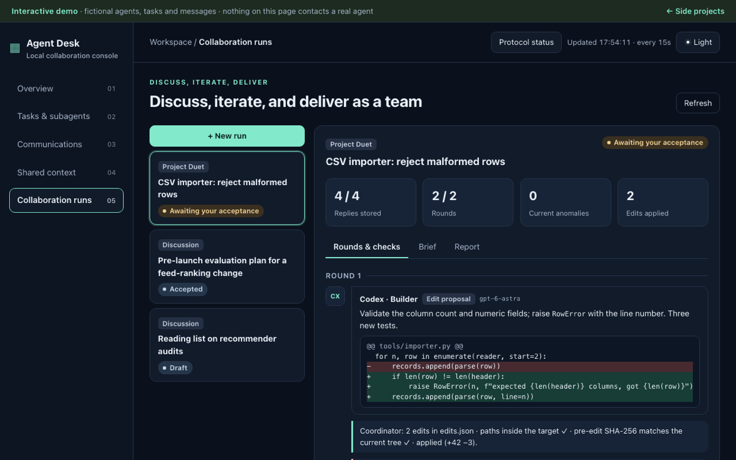Screen dimensions: 736x460
Task: Click the Updated 17:54:11 refresh timestamp
Action: pyautogui.click(x=619, y=42)
